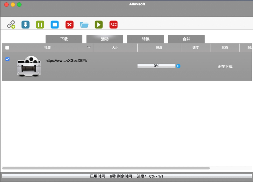
Task: Click the 0% download progress bar
Action: click(x=156, y=66)
